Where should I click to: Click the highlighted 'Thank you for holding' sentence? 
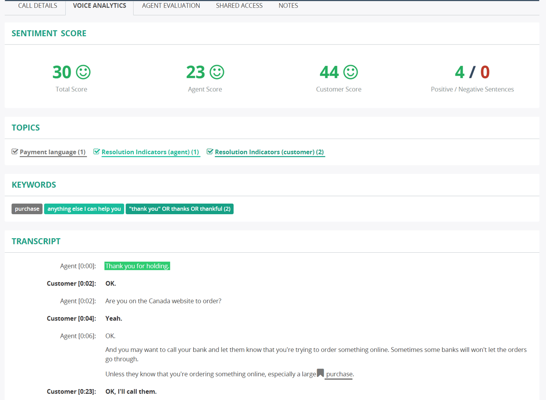pyautogui.click(x=137, y=266)
